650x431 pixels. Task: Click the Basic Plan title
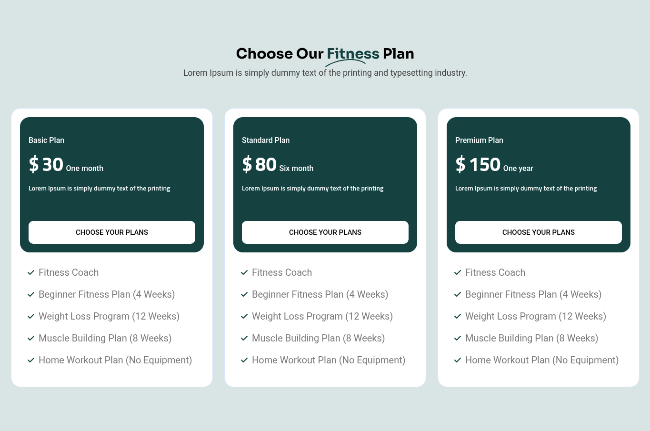[x=46, y=140]
